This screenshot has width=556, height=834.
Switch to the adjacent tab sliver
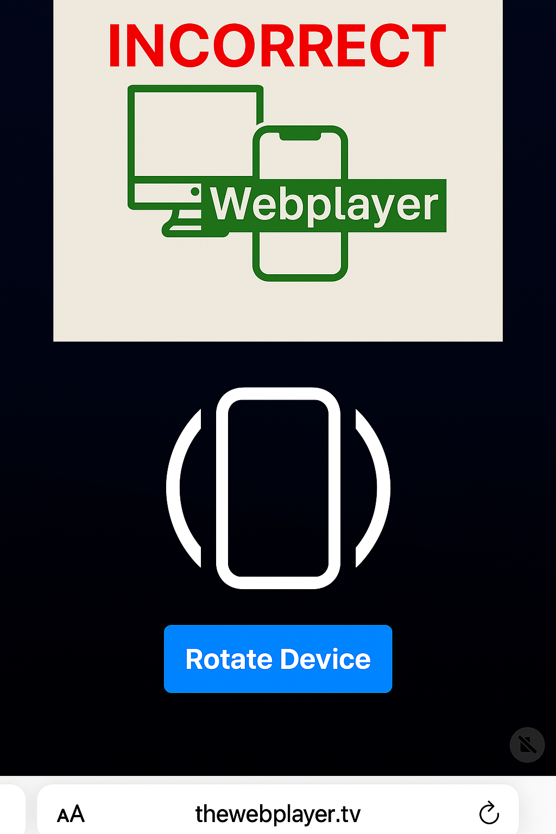12,810
